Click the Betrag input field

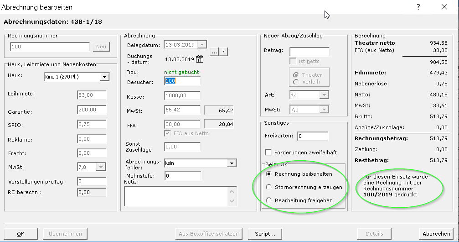click(x=309, y=52)
